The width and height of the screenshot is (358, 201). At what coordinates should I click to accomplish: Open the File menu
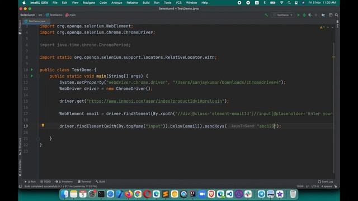tap(55, 3)
